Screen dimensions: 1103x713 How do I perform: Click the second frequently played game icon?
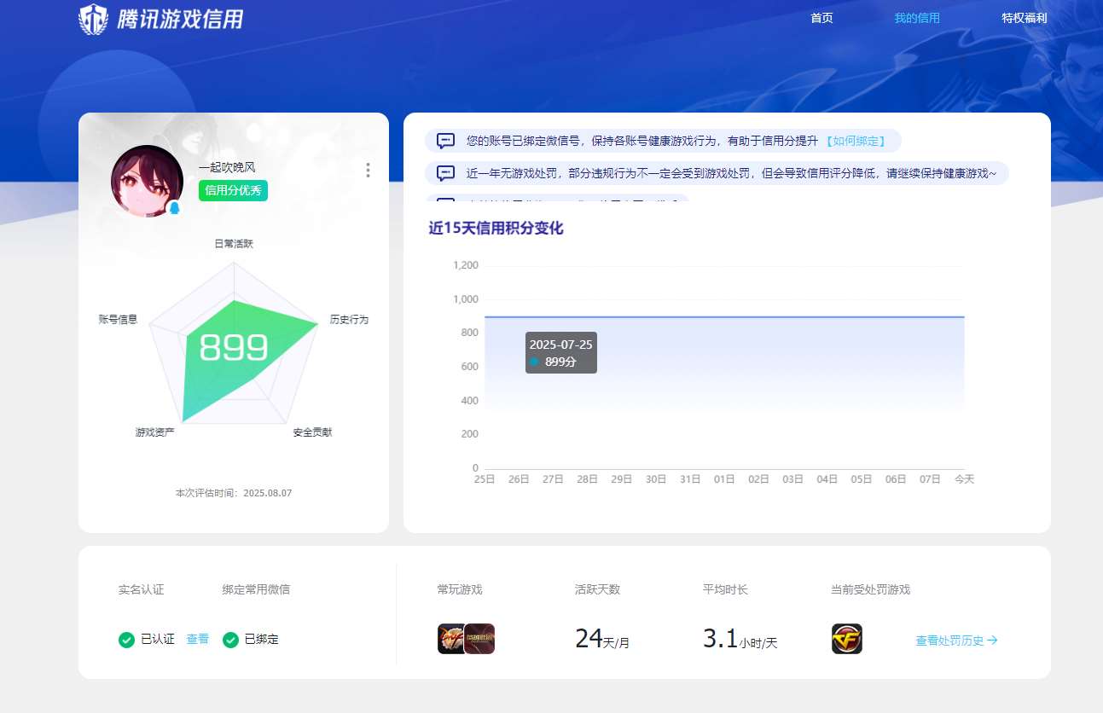(480, 639)
